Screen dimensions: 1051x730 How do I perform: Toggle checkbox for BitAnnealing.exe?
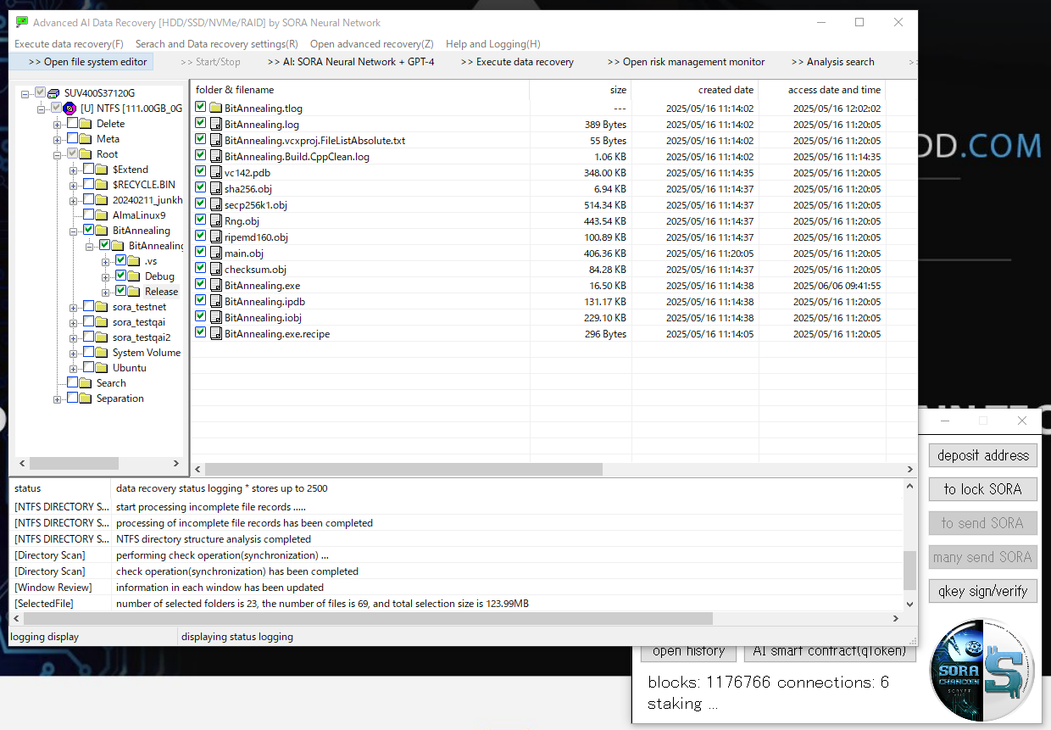coord(201,285)
